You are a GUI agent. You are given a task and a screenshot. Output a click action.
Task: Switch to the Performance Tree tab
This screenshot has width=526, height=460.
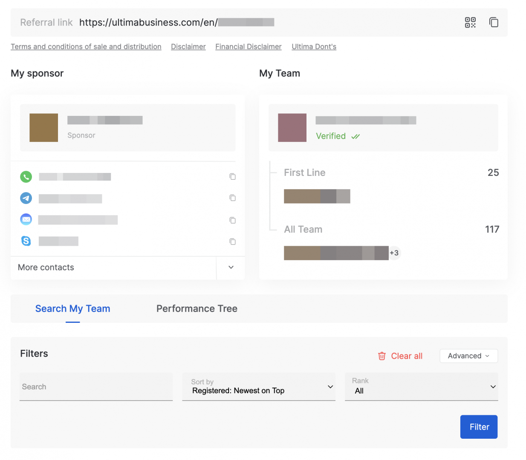tap(197, 309)
